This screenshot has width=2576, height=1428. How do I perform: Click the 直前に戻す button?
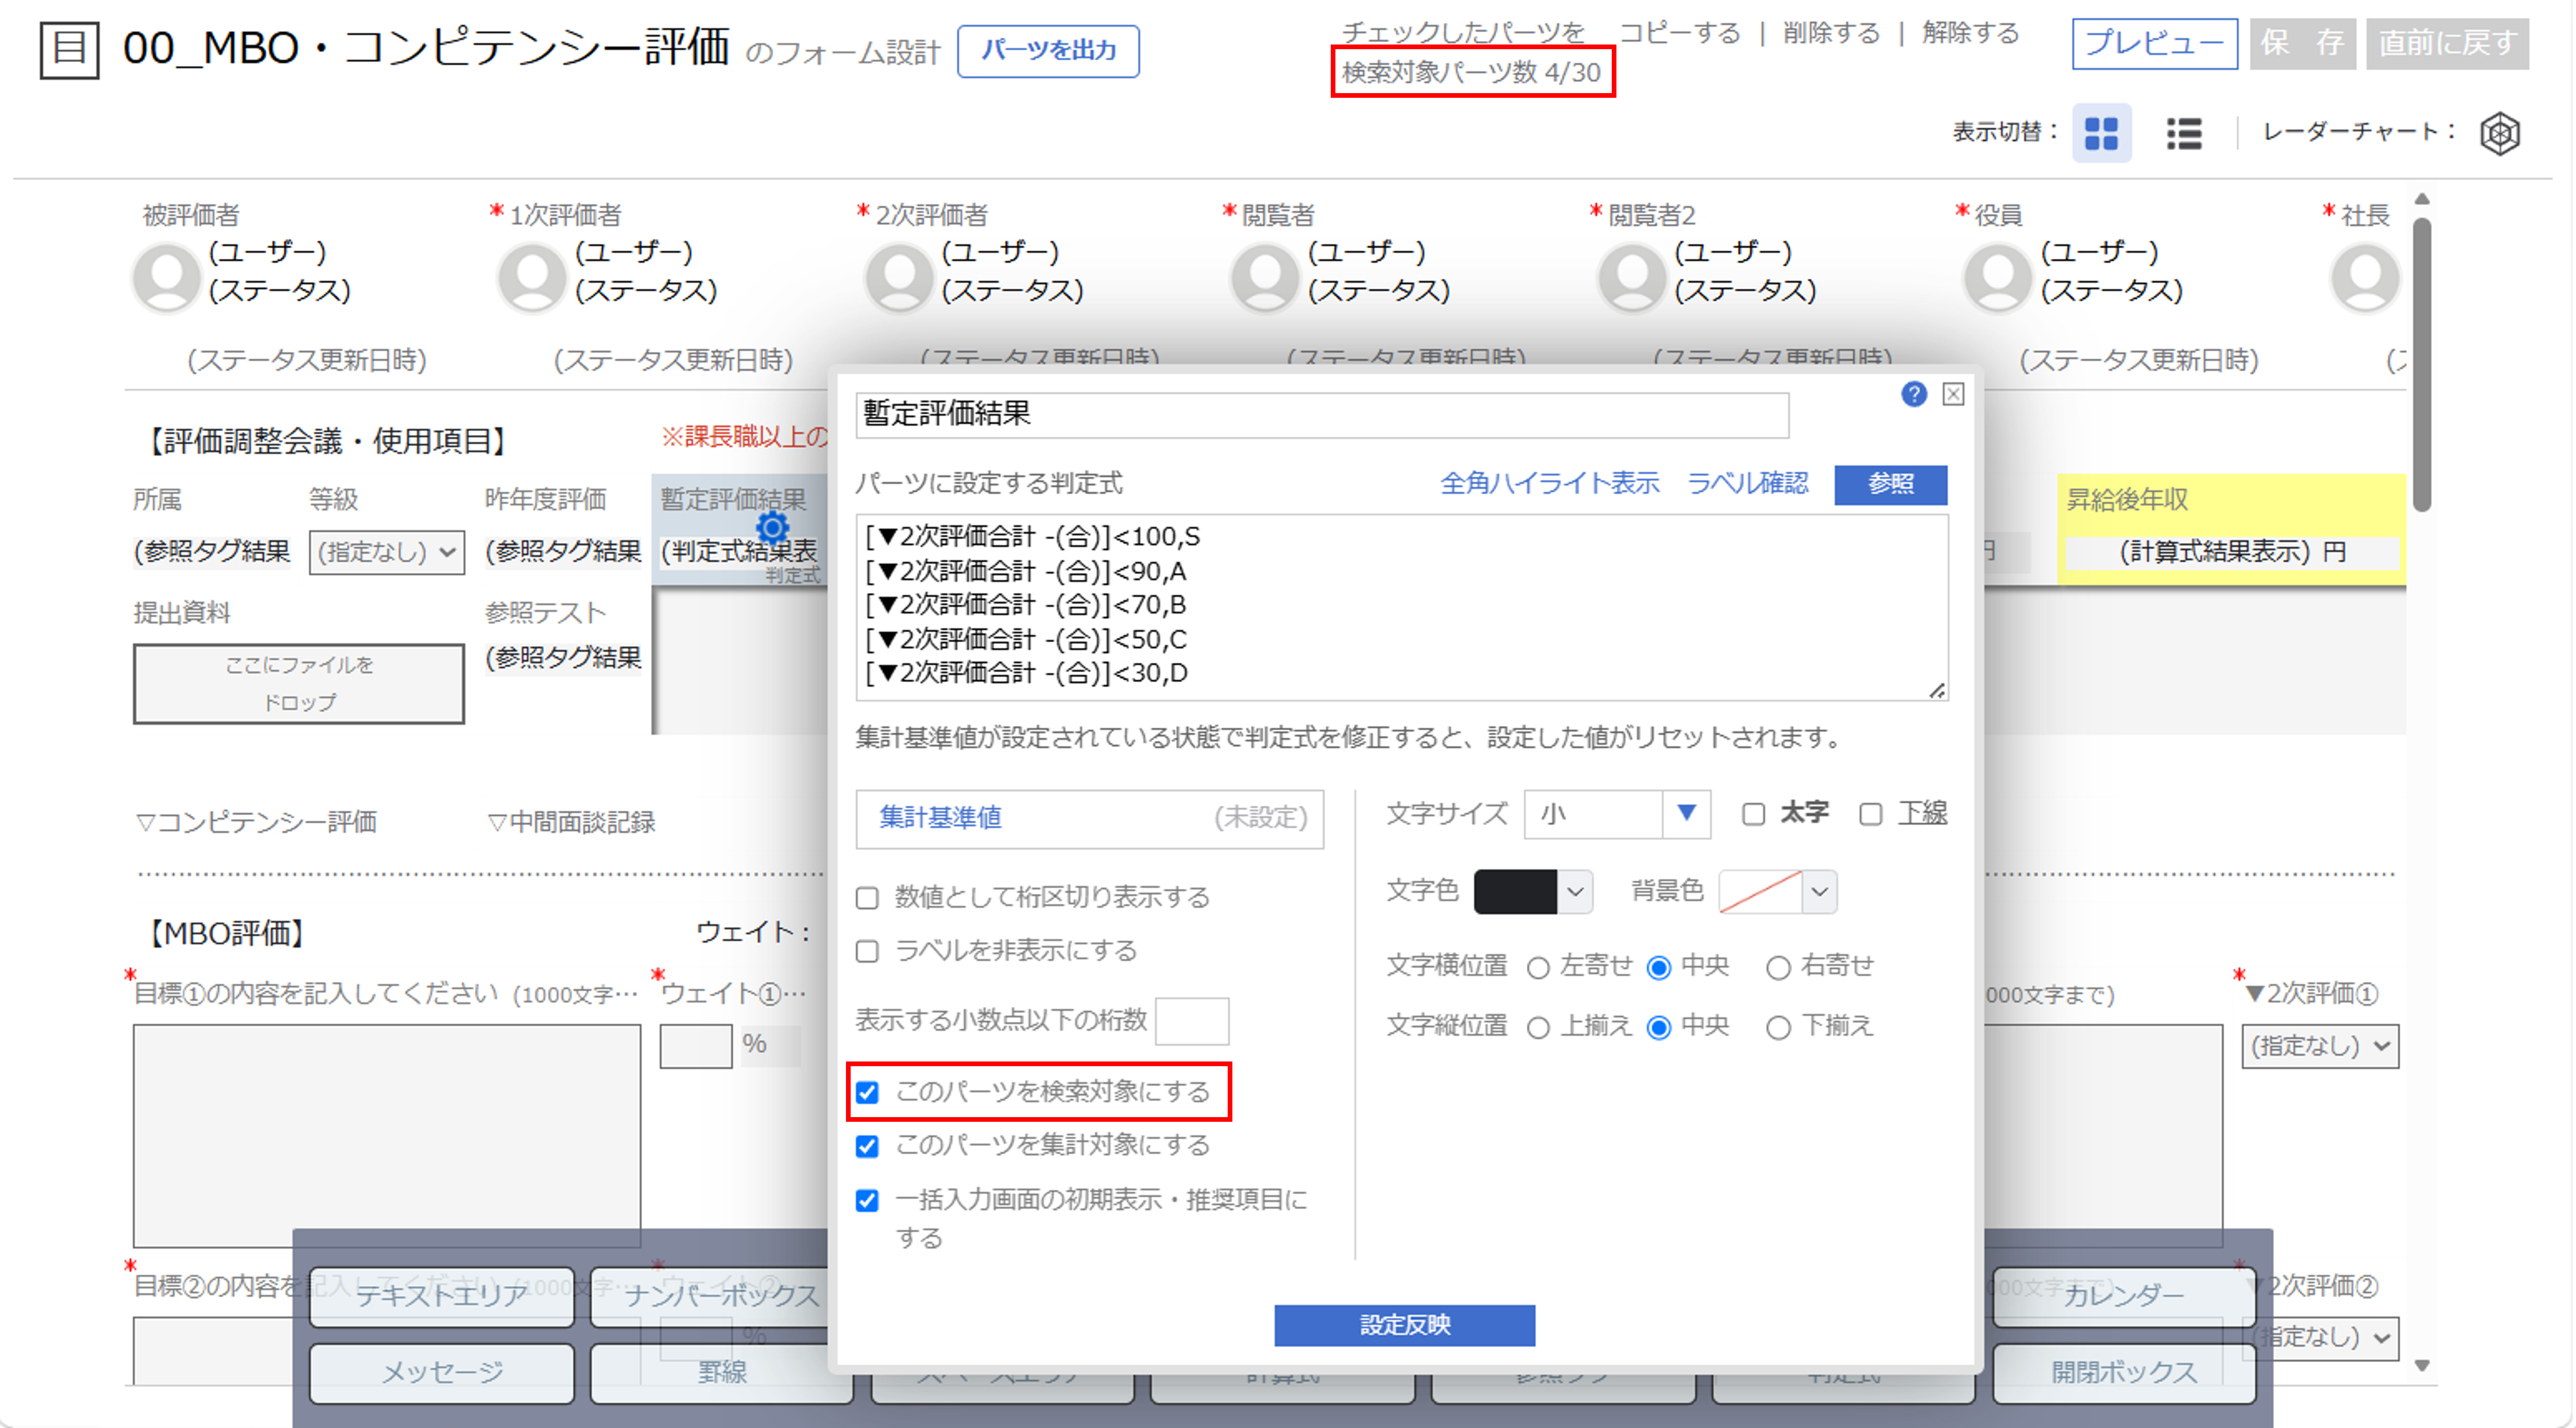[2447, 43]
